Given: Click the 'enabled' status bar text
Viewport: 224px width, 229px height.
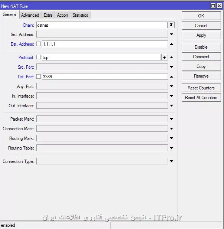Looking at the screenshot, I should coord(8,225).
